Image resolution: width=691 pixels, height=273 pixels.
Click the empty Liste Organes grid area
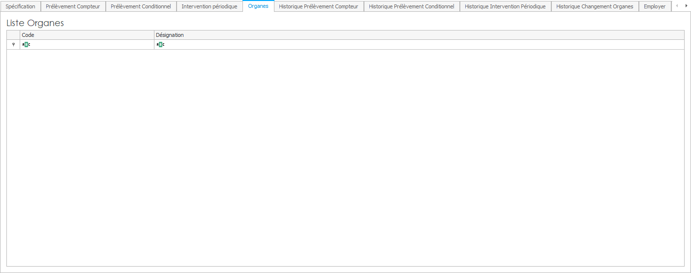344,157
